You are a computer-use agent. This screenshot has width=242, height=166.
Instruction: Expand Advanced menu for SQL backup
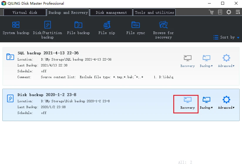pos(226,61)
